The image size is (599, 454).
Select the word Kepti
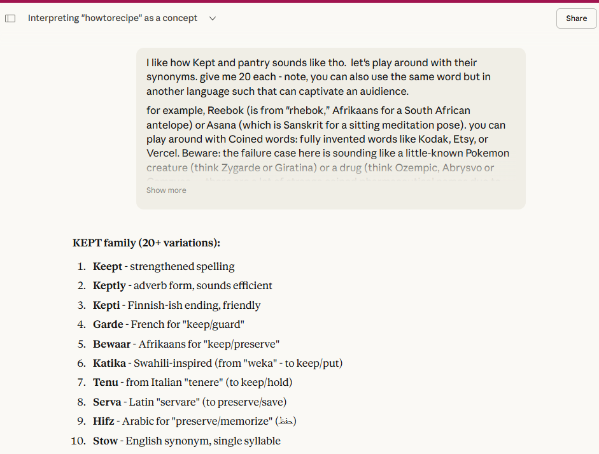(x=106, y=305)
